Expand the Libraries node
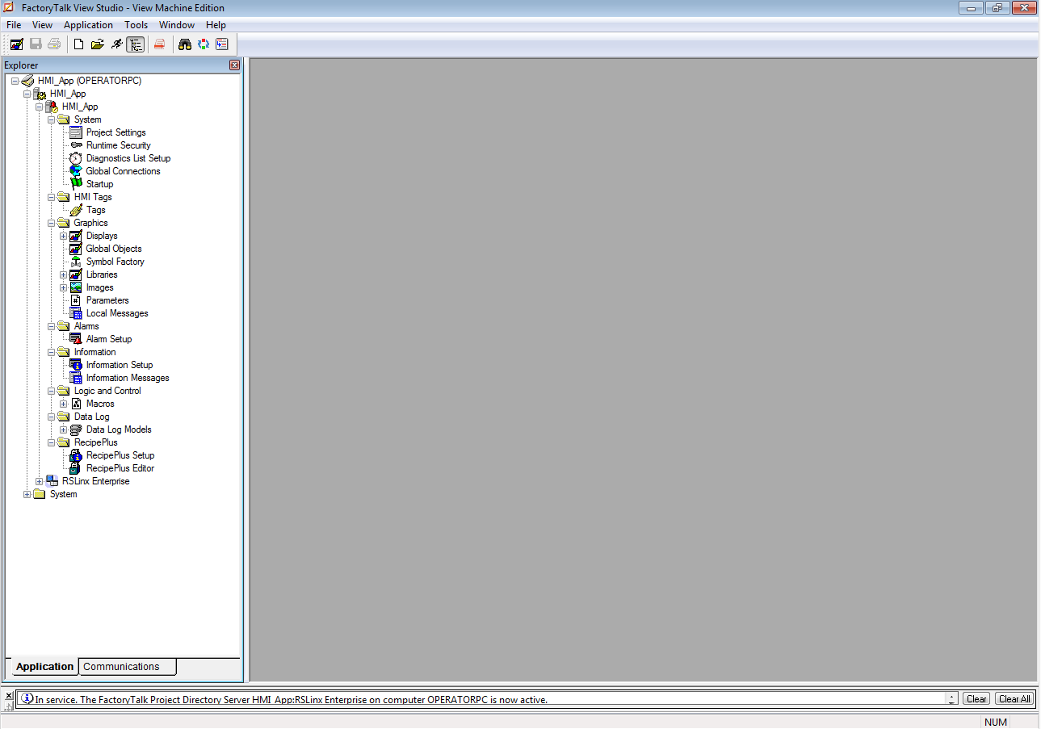This screenshot has height=729, width=1041. point(64,274)
